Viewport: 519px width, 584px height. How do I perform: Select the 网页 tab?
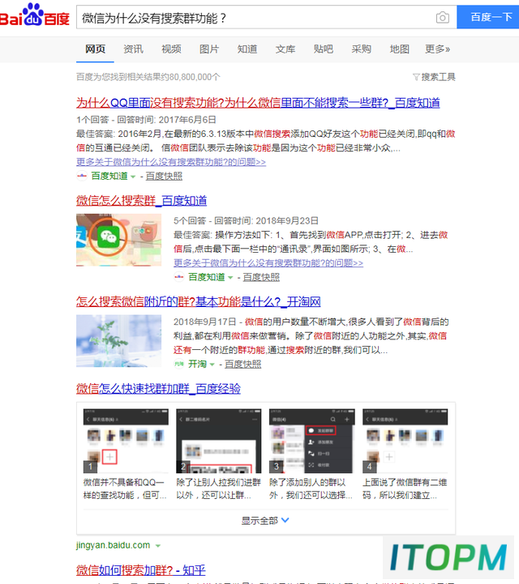point(95,49)
